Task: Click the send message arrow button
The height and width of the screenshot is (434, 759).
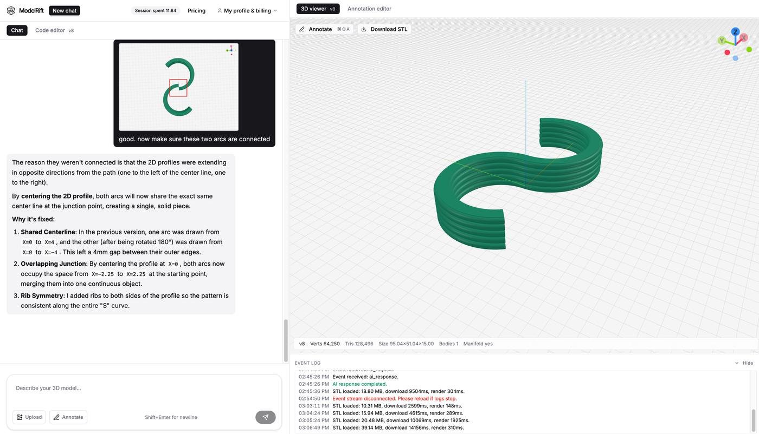Action: tap(265, 417)
